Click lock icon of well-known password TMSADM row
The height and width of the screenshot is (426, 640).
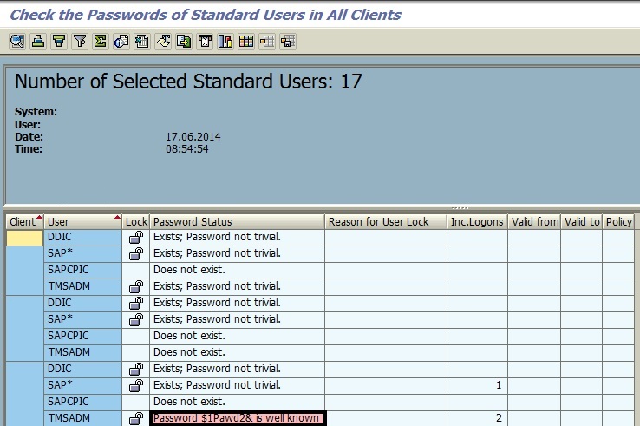136,418
